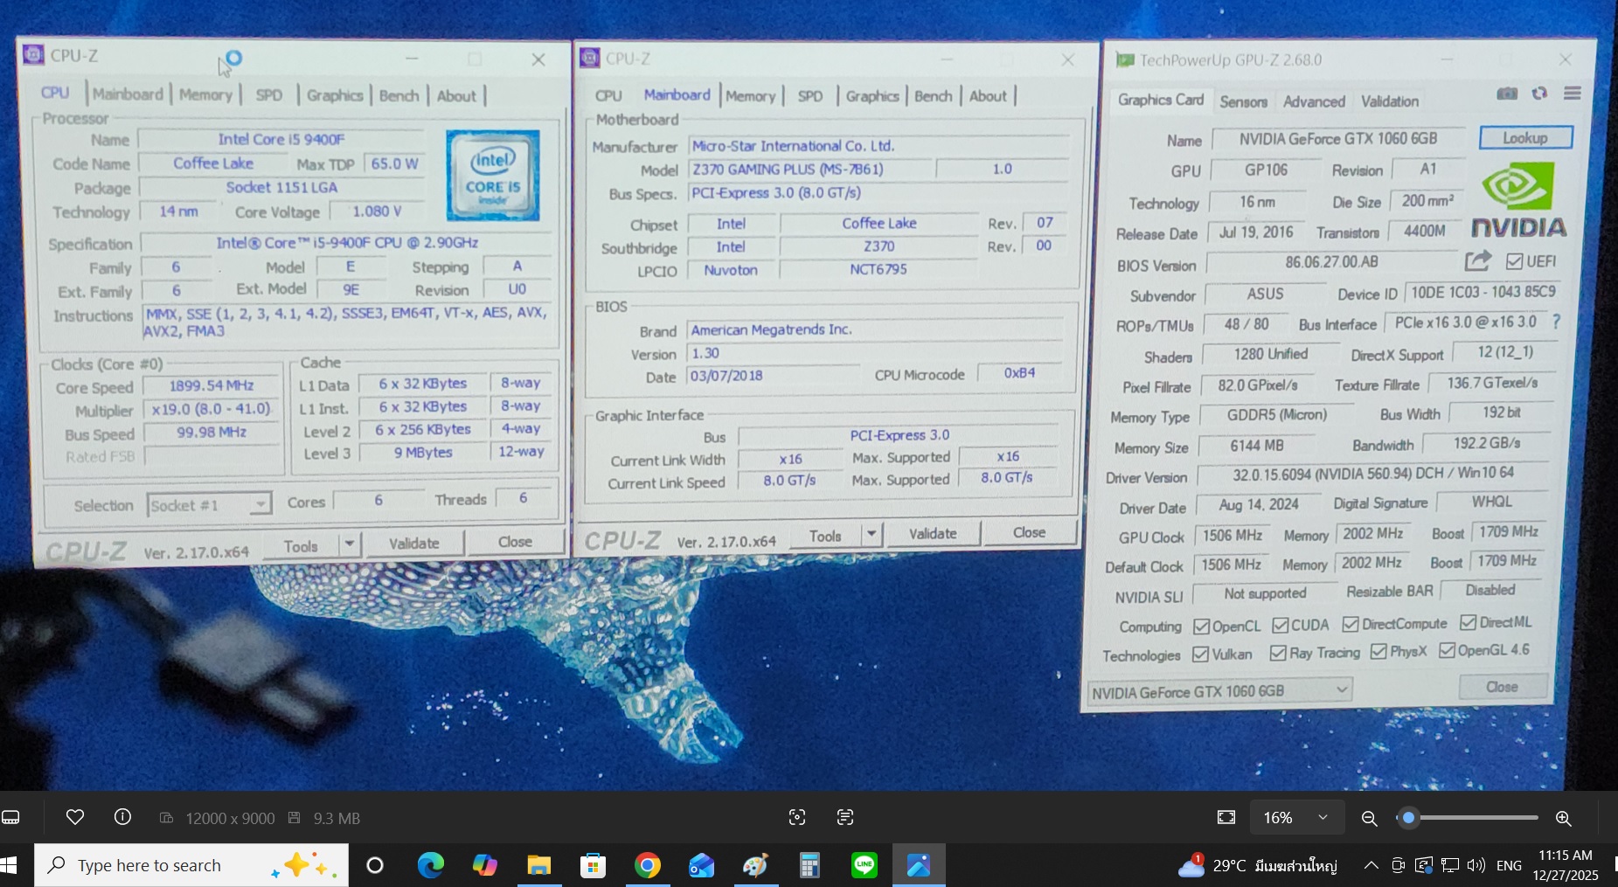Zoom in using the magnifier plus icon
Image resolution: width=1618 pixels, height=887 pixels.
pos(1563,818)
